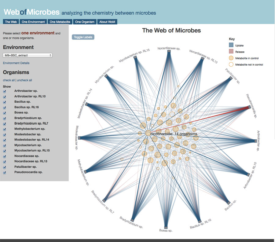Click the nicotinamide metabolite circle
275x242 pixels.
click(148, 133)
